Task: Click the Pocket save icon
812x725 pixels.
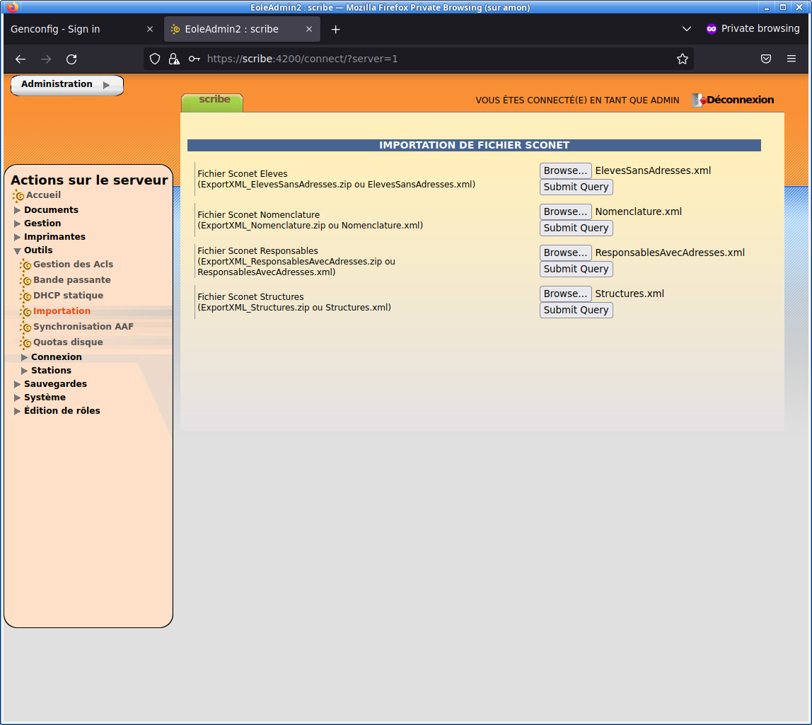Action: 766,59
